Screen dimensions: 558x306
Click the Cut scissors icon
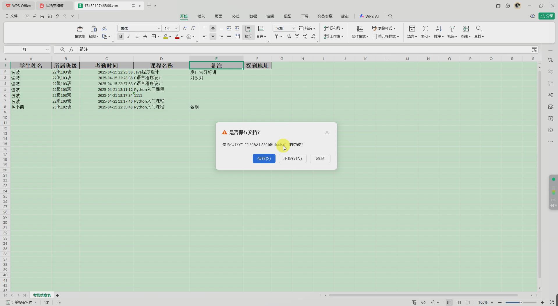(x=104, y=28)
